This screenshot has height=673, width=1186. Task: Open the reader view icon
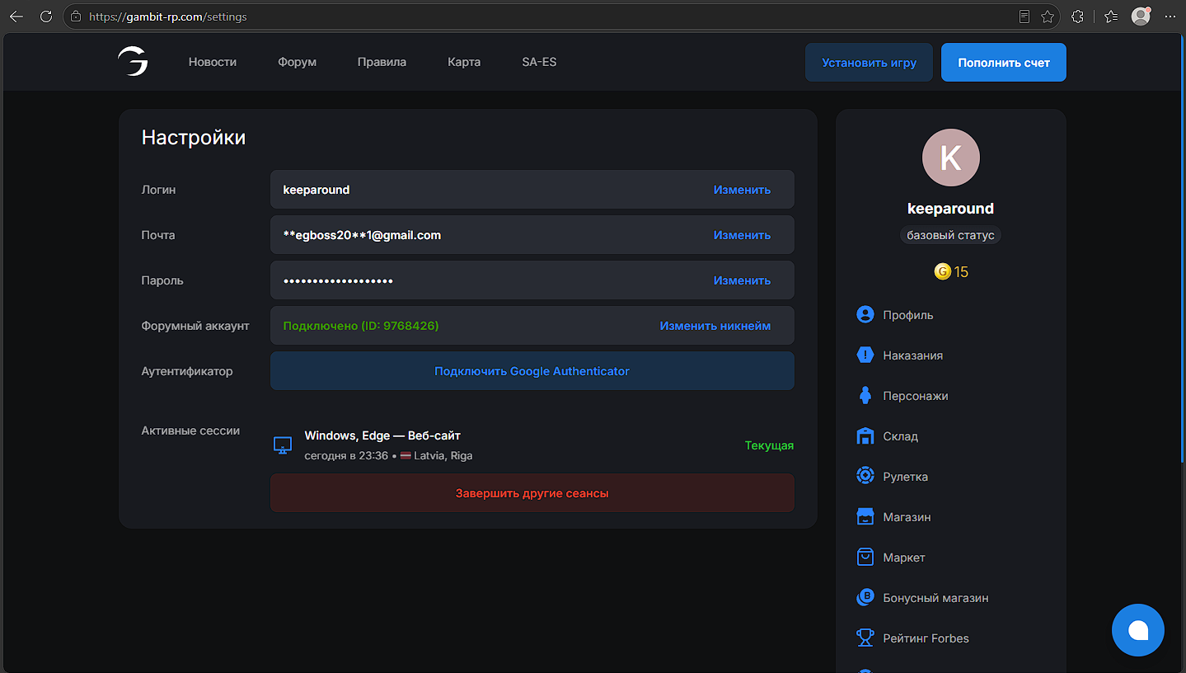coord(1024,16)
